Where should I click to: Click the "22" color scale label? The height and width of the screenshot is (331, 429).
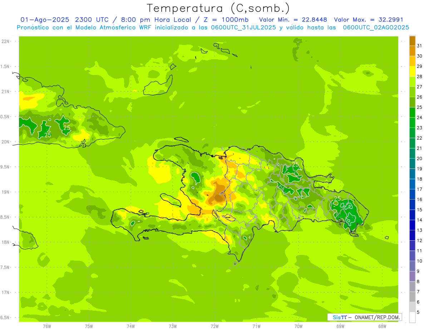point(419,138)
